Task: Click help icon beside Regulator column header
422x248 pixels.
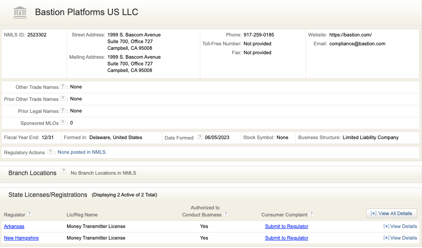Action: 30,214
